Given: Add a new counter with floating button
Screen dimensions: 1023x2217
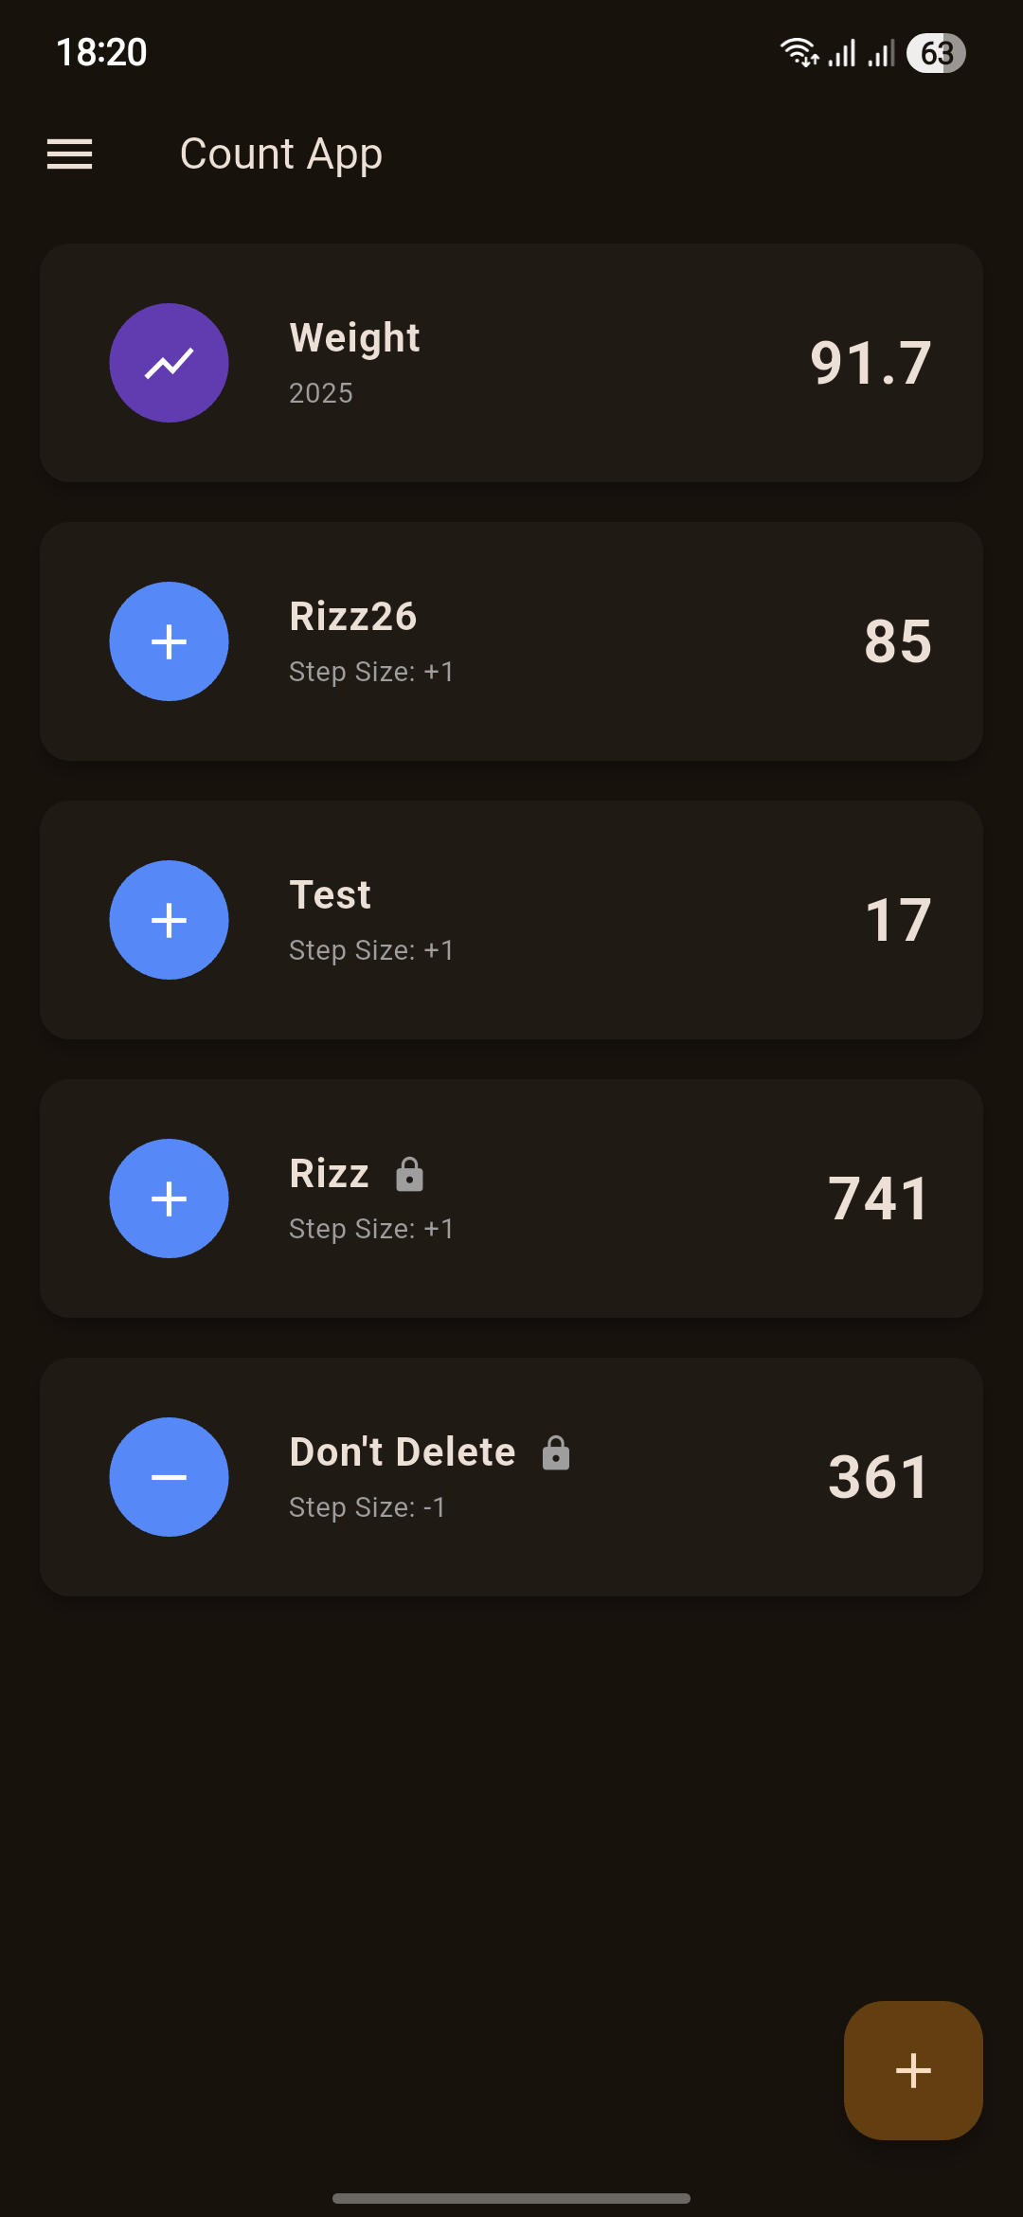Looking at the screenshot, I should tap(912, 2070).
